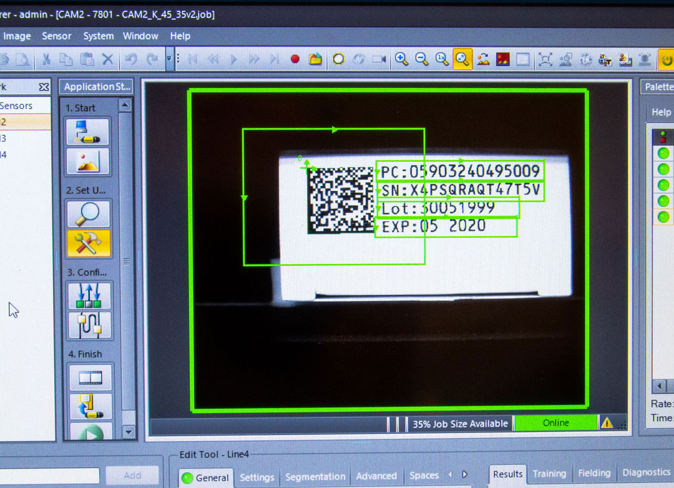Image resolution: width=674 pixels, height=488 pixels.
Task: Click the manual Trigger circle icon
Action: click(x=339, y=59)
